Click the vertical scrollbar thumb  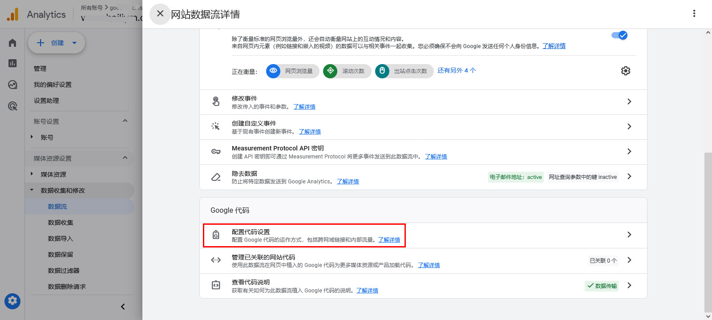point(708,232)
